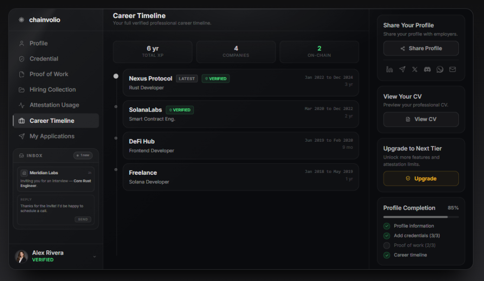The width and height of the screenshot is (484, 281).
Task: Click the 6 yr Total XP card
Action: 153,51
